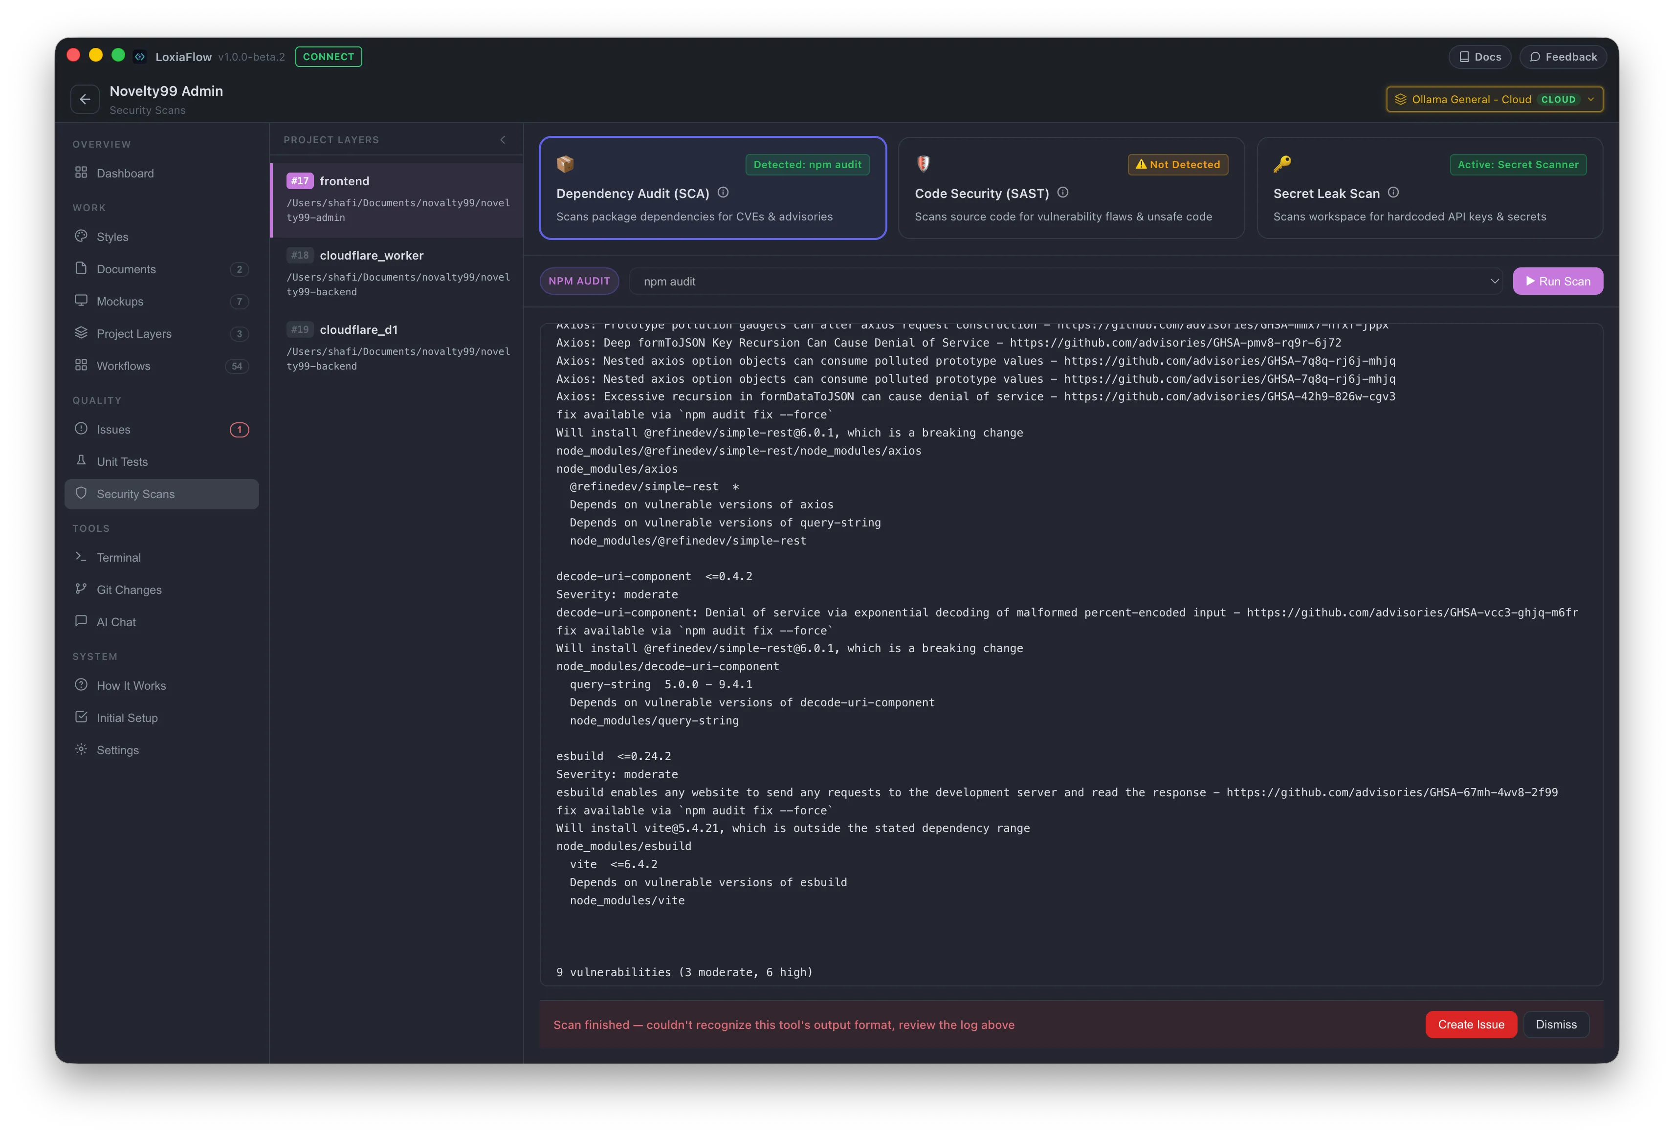Click the version v1.0.0-beta.2 label

[251, 56]
